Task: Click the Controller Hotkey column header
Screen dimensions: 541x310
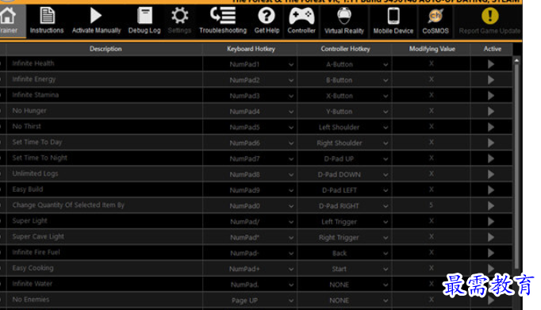Action: [x=345, y=49]
